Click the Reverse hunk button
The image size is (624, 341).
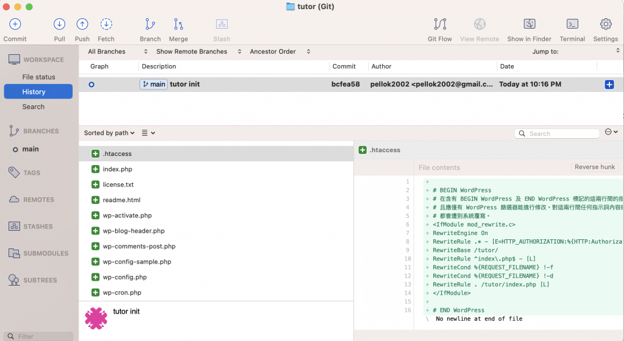(595, 167)
